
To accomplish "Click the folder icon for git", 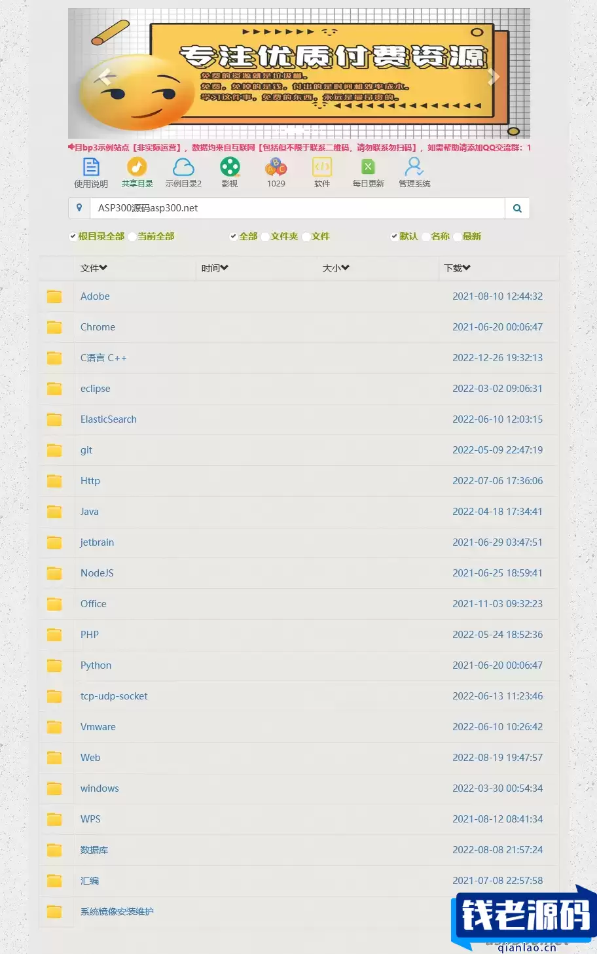I will tap(54, 450).
